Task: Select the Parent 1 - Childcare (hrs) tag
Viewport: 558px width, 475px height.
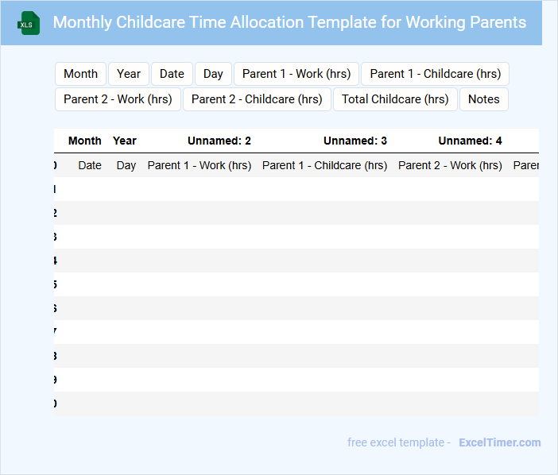Action: click(435, 74)
